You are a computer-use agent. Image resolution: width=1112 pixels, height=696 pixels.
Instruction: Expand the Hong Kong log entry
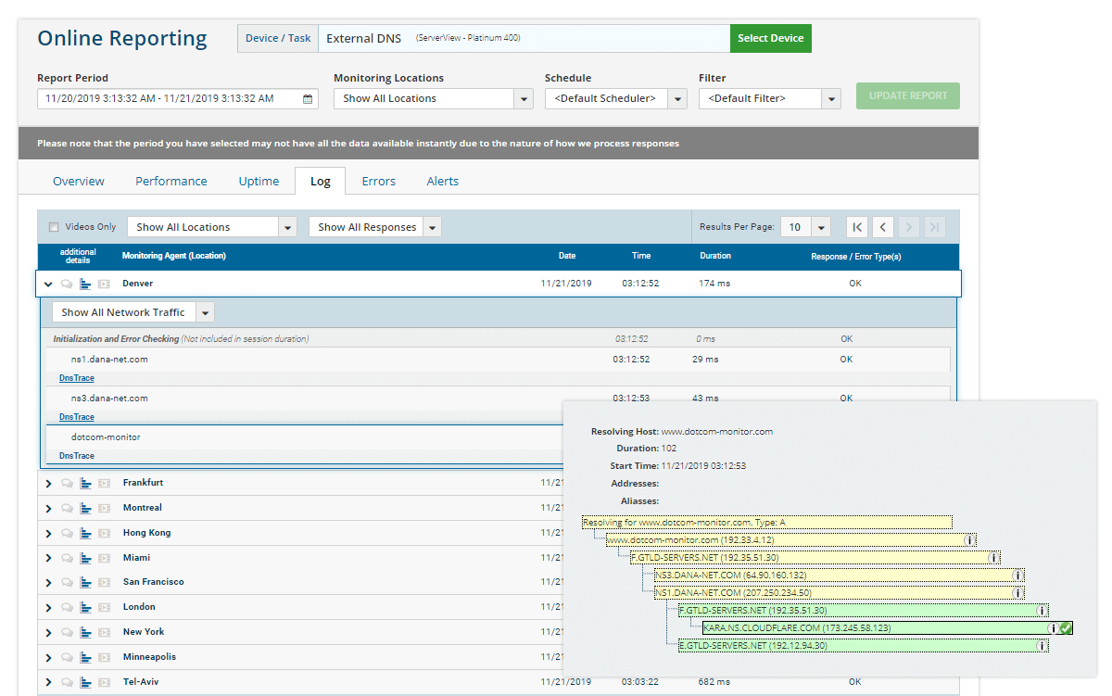pyautogui.click(x=48, y=533)
